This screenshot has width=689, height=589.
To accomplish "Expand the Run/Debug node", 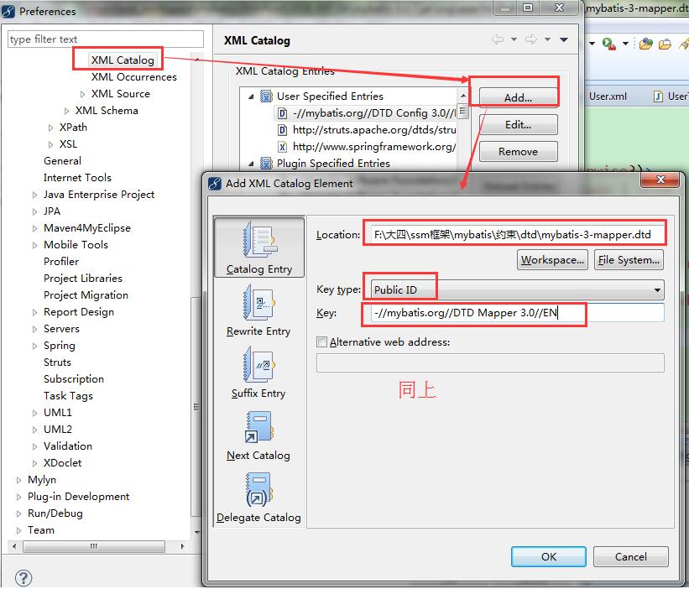I will pos(18,513).
